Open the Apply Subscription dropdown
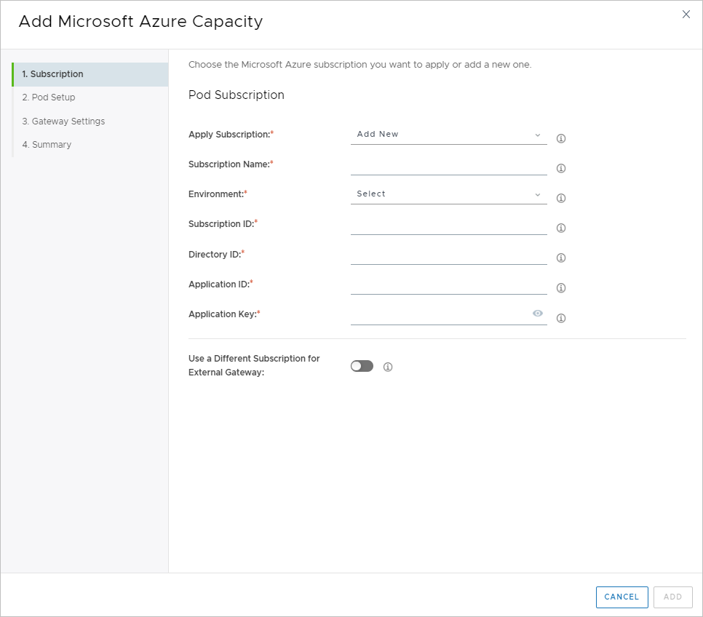This screenshot has height=617, width=703. click(x=448, y=135)
